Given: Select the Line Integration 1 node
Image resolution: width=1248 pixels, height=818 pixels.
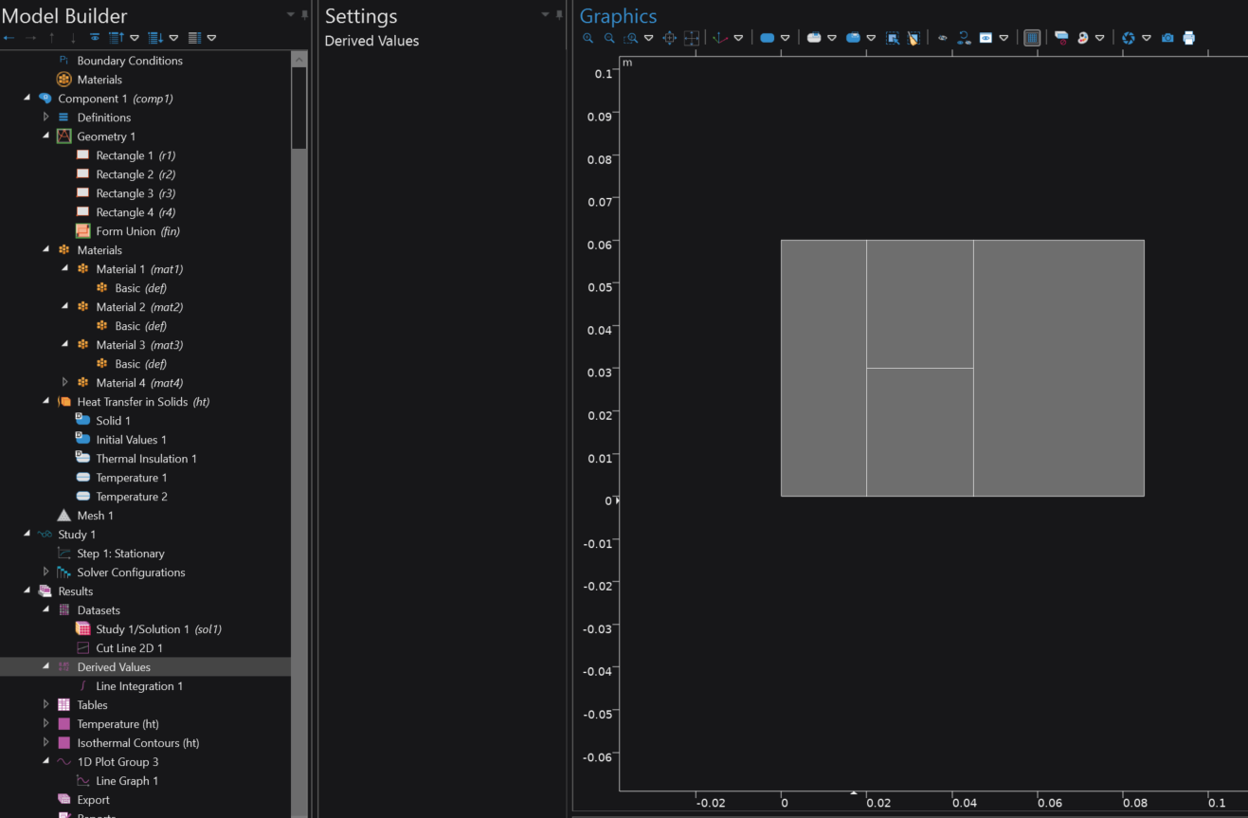Looking at the screenshot, I should coord(138,686).
